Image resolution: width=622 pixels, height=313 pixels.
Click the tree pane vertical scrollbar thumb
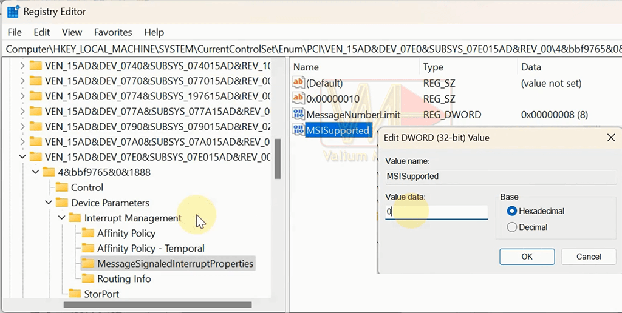click(278, 158)
